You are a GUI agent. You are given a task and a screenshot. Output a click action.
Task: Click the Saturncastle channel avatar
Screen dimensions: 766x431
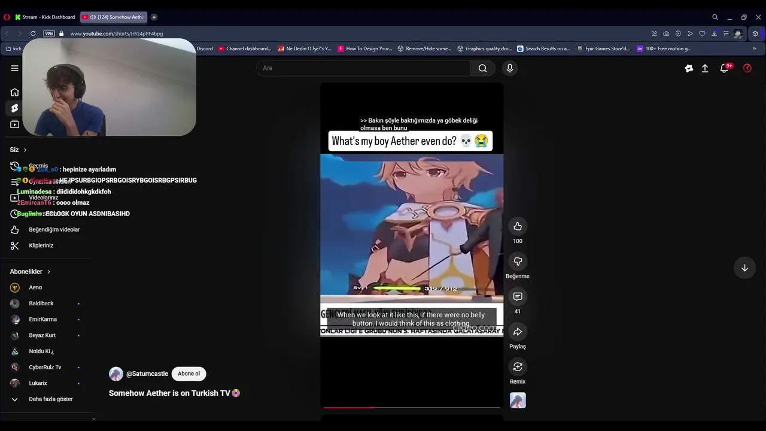tap(116, 374)
